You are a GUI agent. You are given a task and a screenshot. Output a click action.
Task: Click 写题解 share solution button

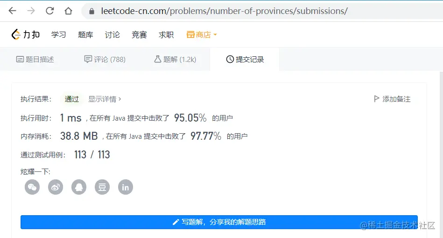(x=219, y=222)
